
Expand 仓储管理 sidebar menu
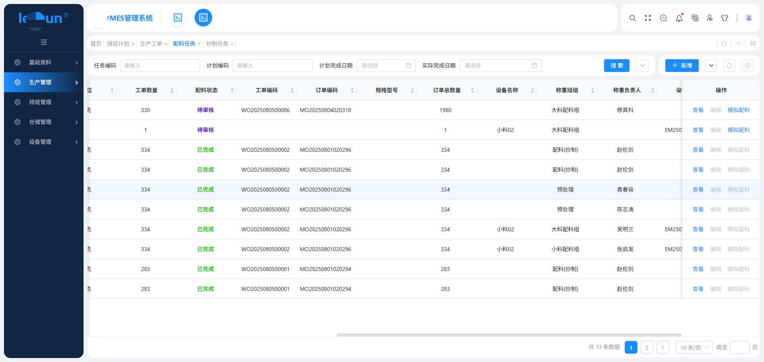[x=44, y=122]
